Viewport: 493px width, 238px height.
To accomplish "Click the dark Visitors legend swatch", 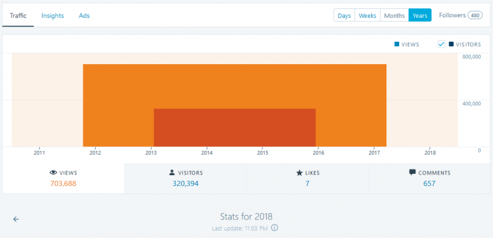I will pos(451,44).
